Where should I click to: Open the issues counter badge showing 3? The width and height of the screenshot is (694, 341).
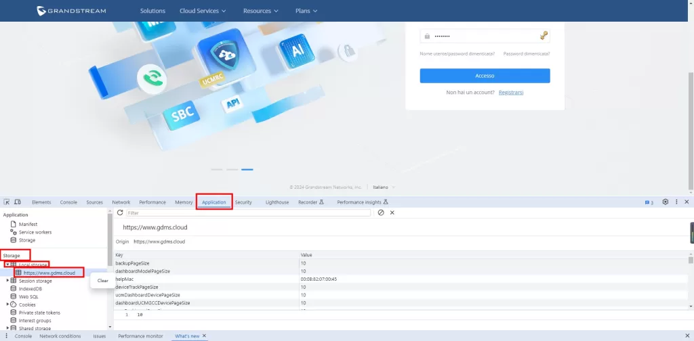649,202
